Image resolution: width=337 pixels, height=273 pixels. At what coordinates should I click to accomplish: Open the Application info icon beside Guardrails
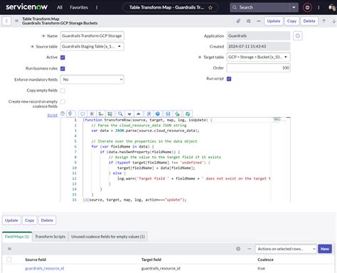point(298,36)
